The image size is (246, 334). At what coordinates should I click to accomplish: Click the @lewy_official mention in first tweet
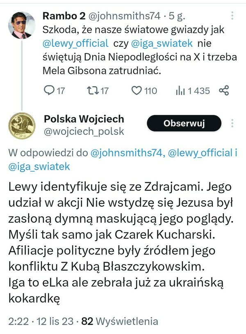coord(75,43)
